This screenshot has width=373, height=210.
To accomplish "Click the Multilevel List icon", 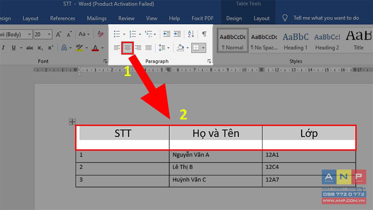I will (x=149, y=34).
